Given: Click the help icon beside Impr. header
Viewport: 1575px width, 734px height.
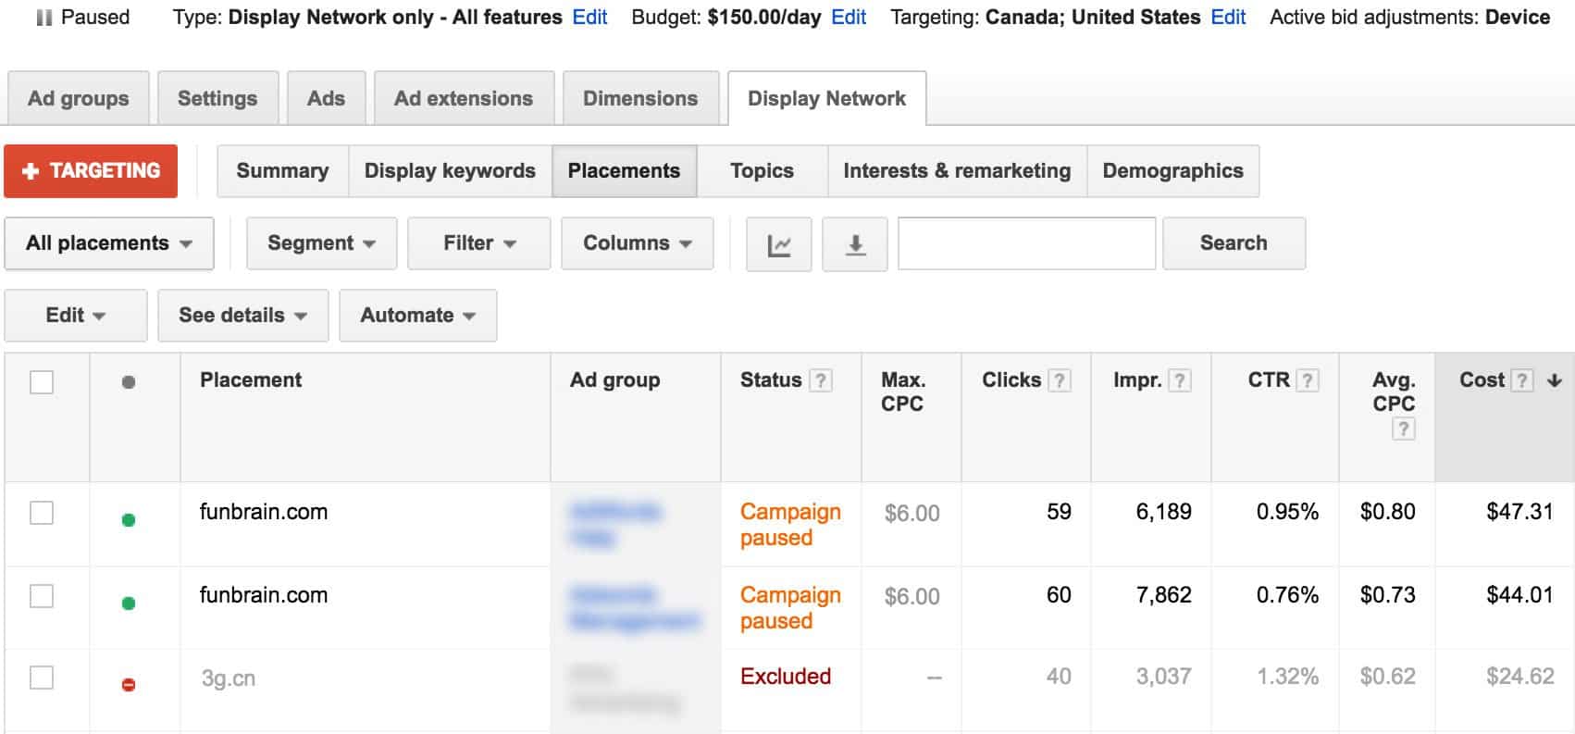Looking at the screenshot, I should coord(1180,380).
